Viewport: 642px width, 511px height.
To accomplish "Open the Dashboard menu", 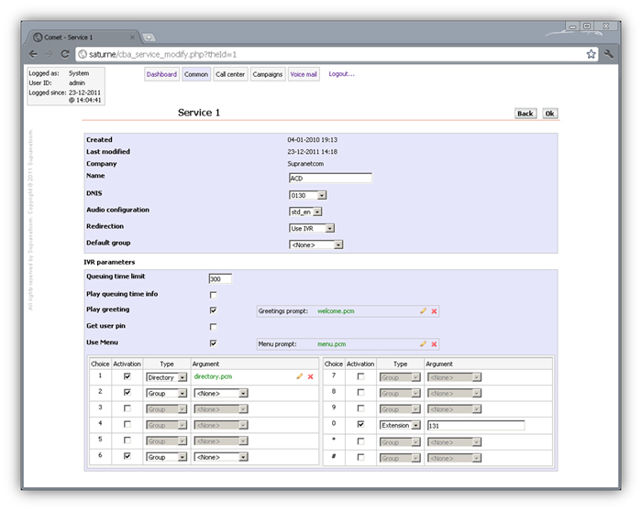I will tap(161, 74).
